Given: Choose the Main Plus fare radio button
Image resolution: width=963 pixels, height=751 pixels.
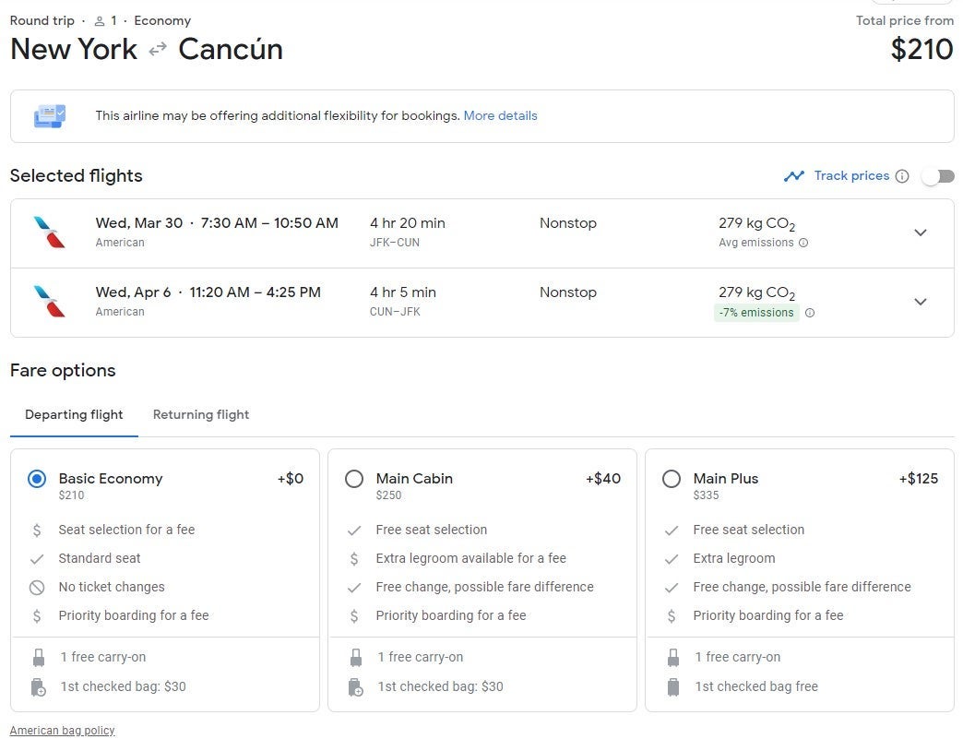Looking at the screenshot, I should (672, 479).
